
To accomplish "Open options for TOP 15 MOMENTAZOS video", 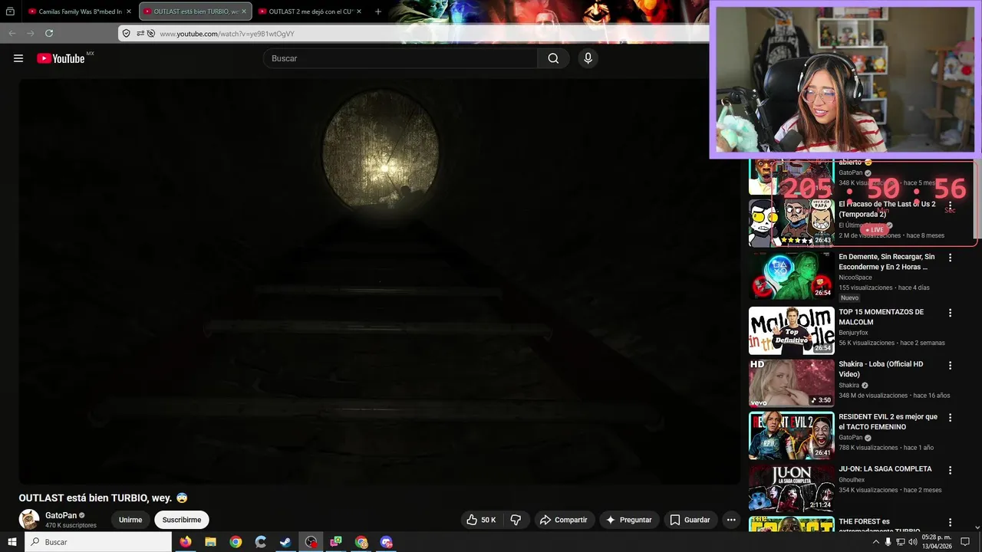I will coord(950,313).
